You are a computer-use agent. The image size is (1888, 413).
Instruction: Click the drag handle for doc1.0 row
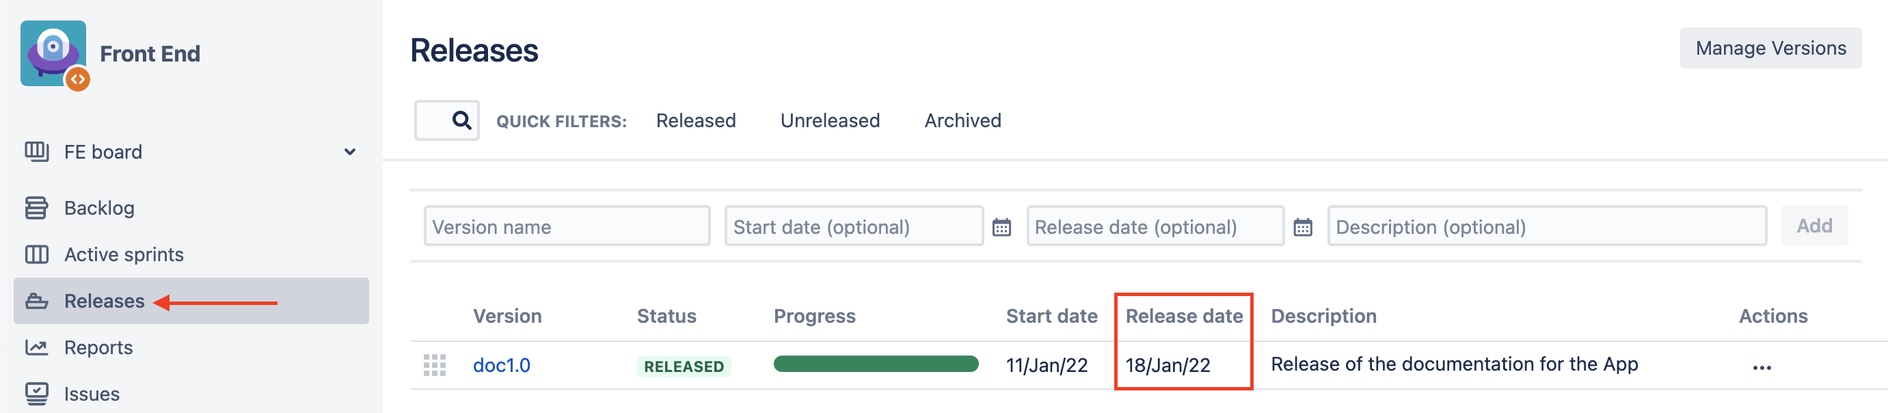[435, 365]
